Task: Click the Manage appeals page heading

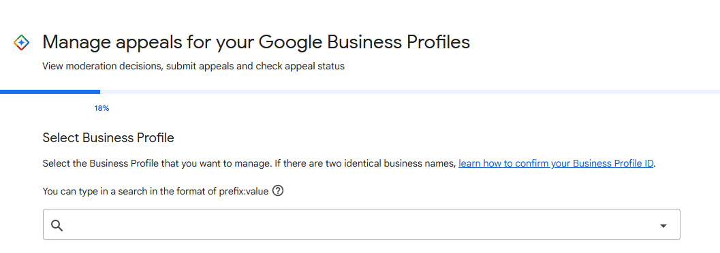Action: click(x=256, y=42)
